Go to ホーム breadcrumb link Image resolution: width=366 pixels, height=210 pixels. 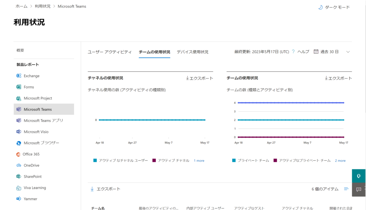click(x=21, y=6)
